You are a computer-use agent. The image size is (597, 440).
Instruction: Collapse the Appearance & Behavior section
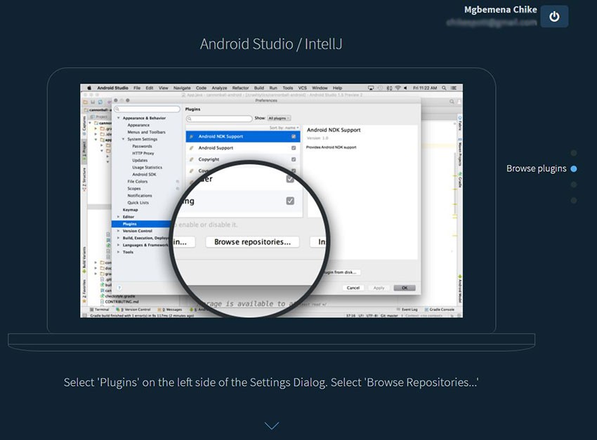click(119, 119)
